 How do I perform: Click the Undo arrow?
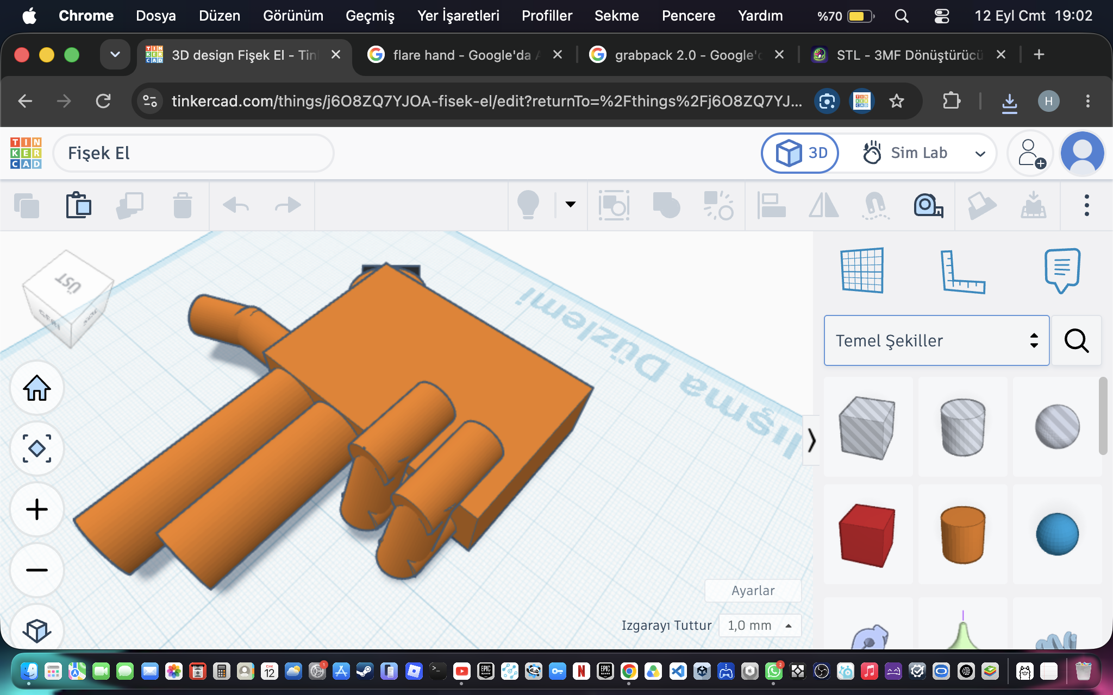236,205
